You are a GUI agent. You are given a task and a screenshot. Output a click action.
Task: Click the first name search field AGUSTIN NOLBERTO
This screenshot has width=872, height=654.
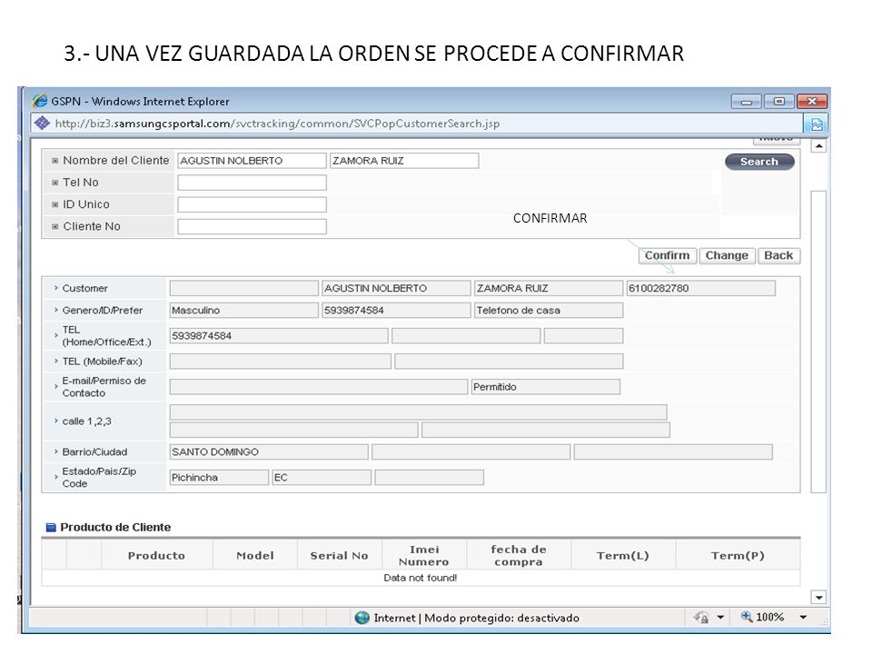pyautogui.click(x=252, y=161)
